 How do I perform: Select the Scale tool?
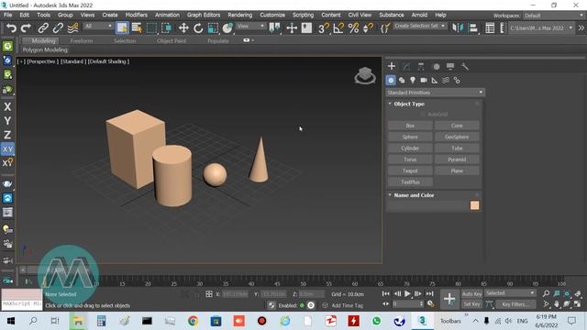pos(213,28)
